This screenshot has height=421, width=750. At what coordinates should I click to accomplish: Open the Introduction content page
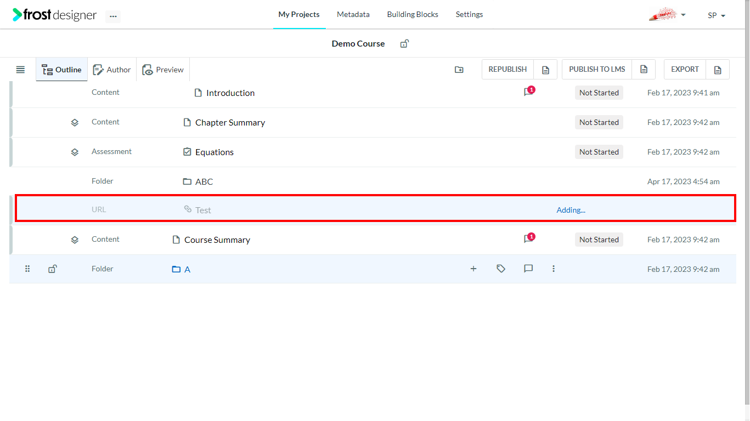pyautogui.click(x=230, y=93)
